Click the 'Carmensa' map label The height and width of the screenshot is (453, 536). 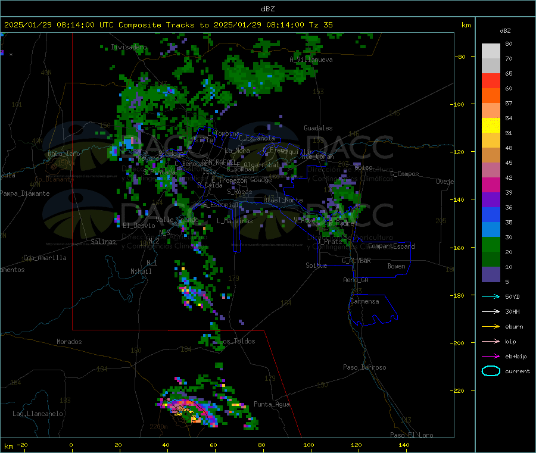[364, 301]
